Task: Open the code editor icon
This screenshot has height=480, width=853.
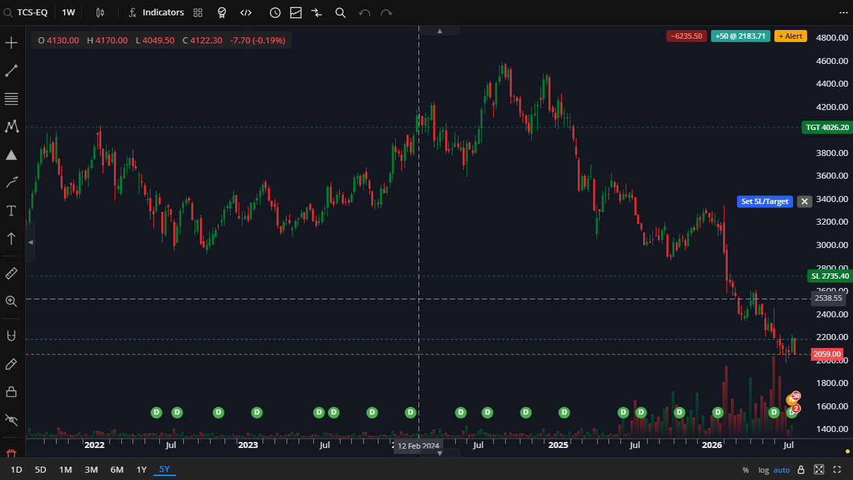Action: (x=246, y=13)
